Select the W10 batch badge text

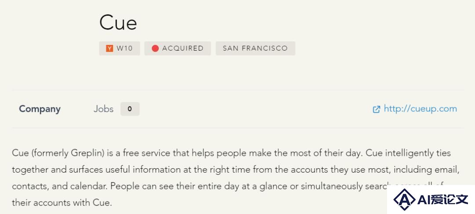tap(124, 48)
